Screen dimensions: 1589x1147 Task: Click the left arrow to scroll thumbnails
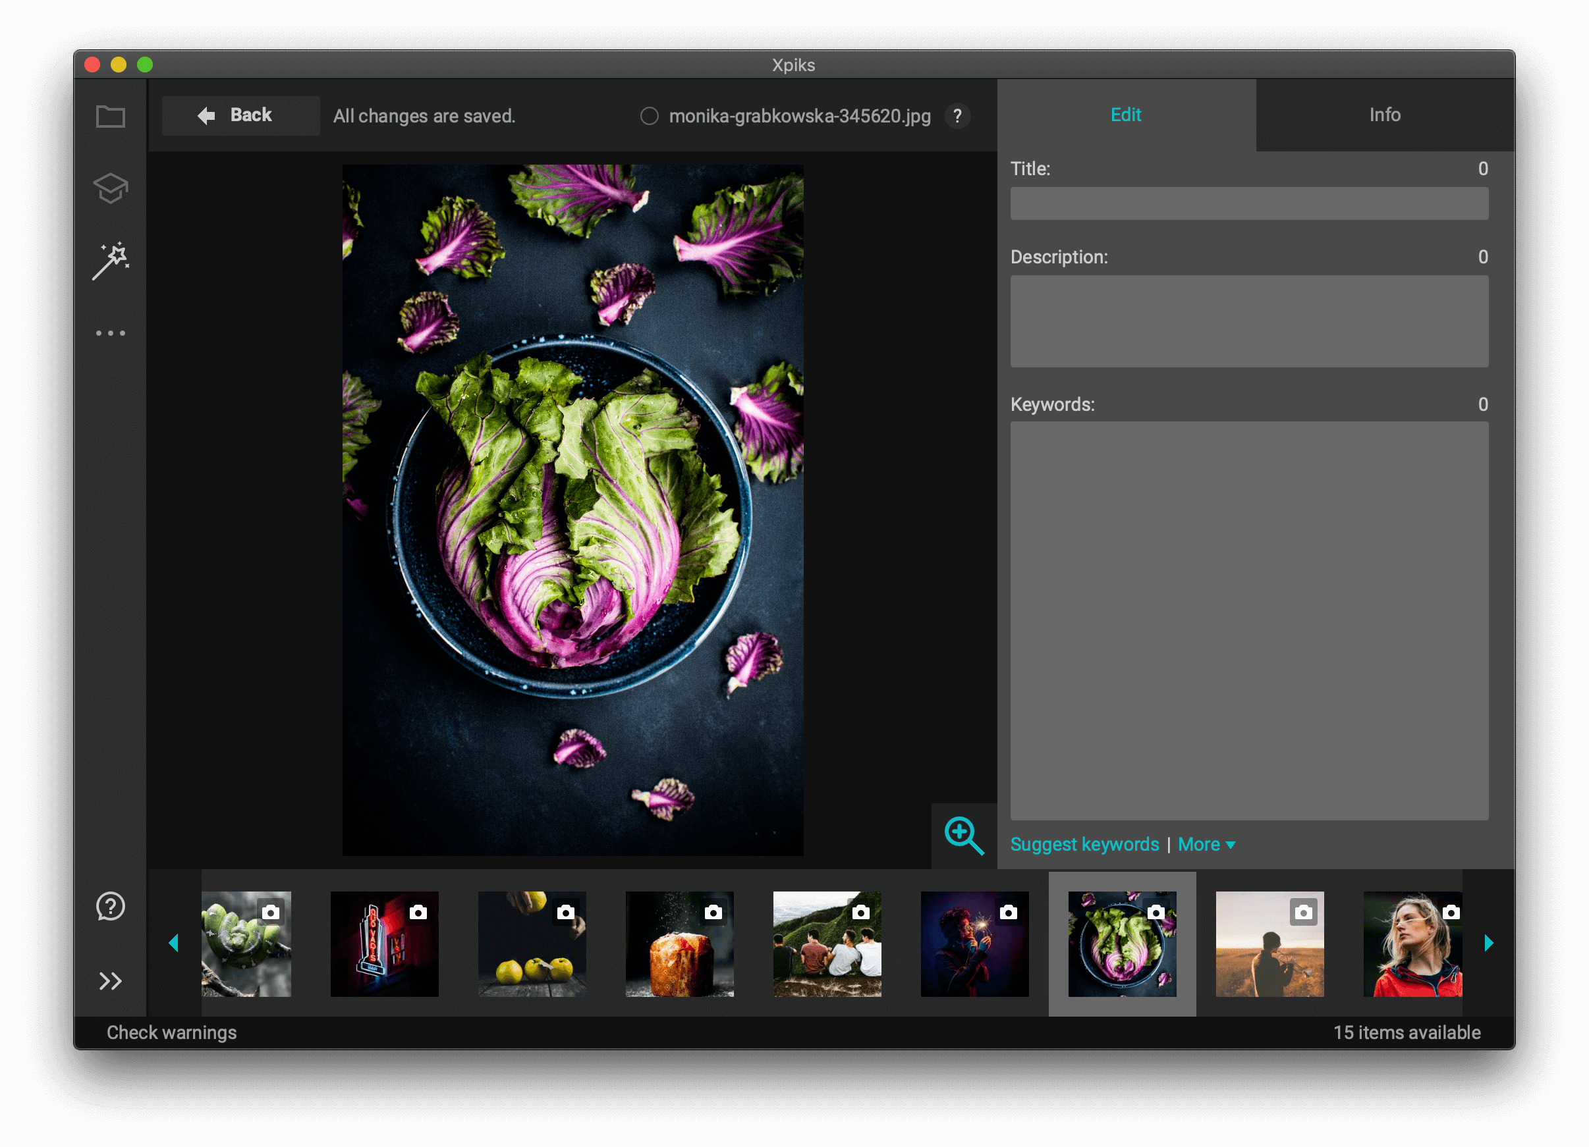click(174, 942)
